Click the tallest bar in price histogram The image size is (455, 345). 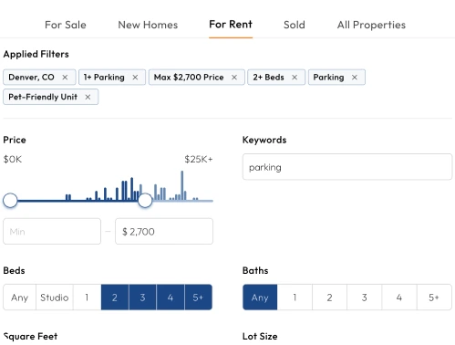(182, 185)
